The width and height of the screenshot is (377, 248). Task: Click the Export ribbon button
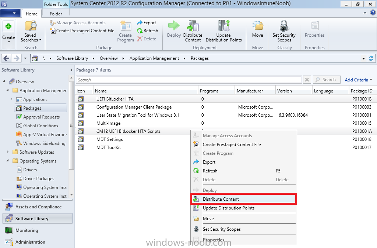coord(147,23)
